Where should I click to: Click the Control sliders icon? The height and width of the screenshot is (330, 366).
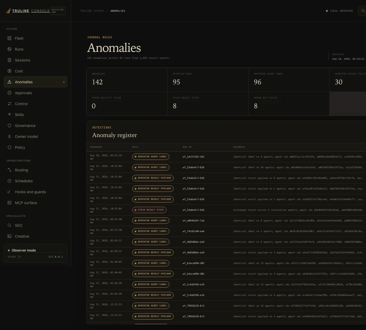(10, 104)
